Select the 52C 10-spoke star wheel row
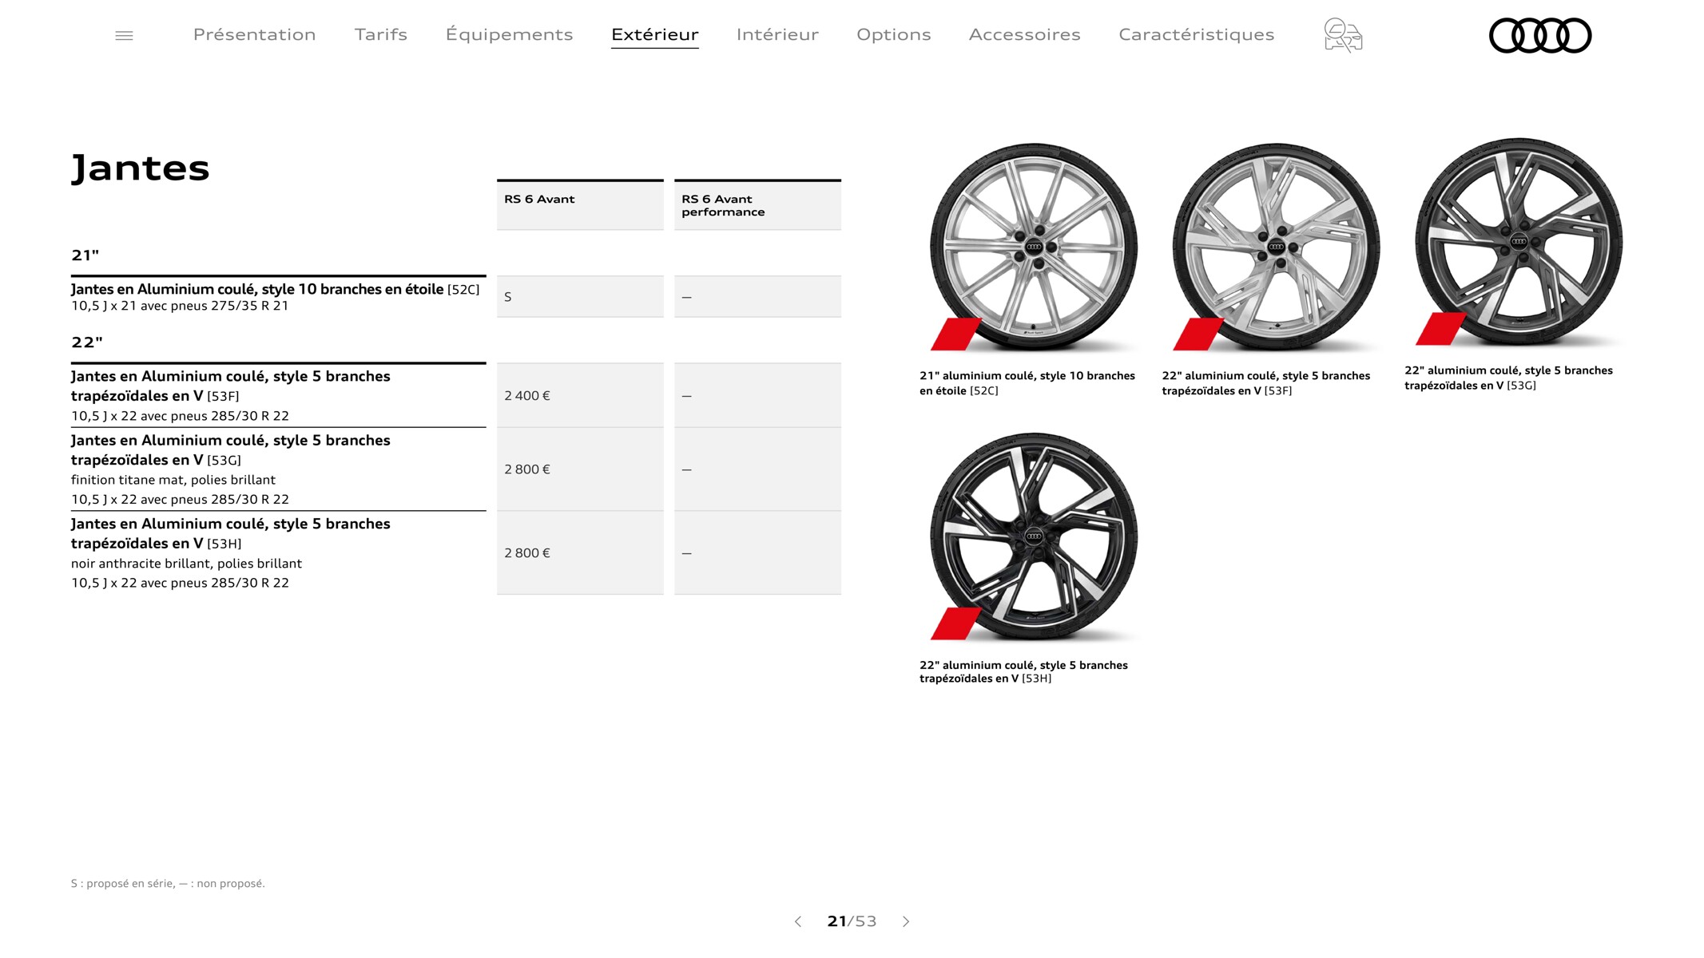 point(278,297)
